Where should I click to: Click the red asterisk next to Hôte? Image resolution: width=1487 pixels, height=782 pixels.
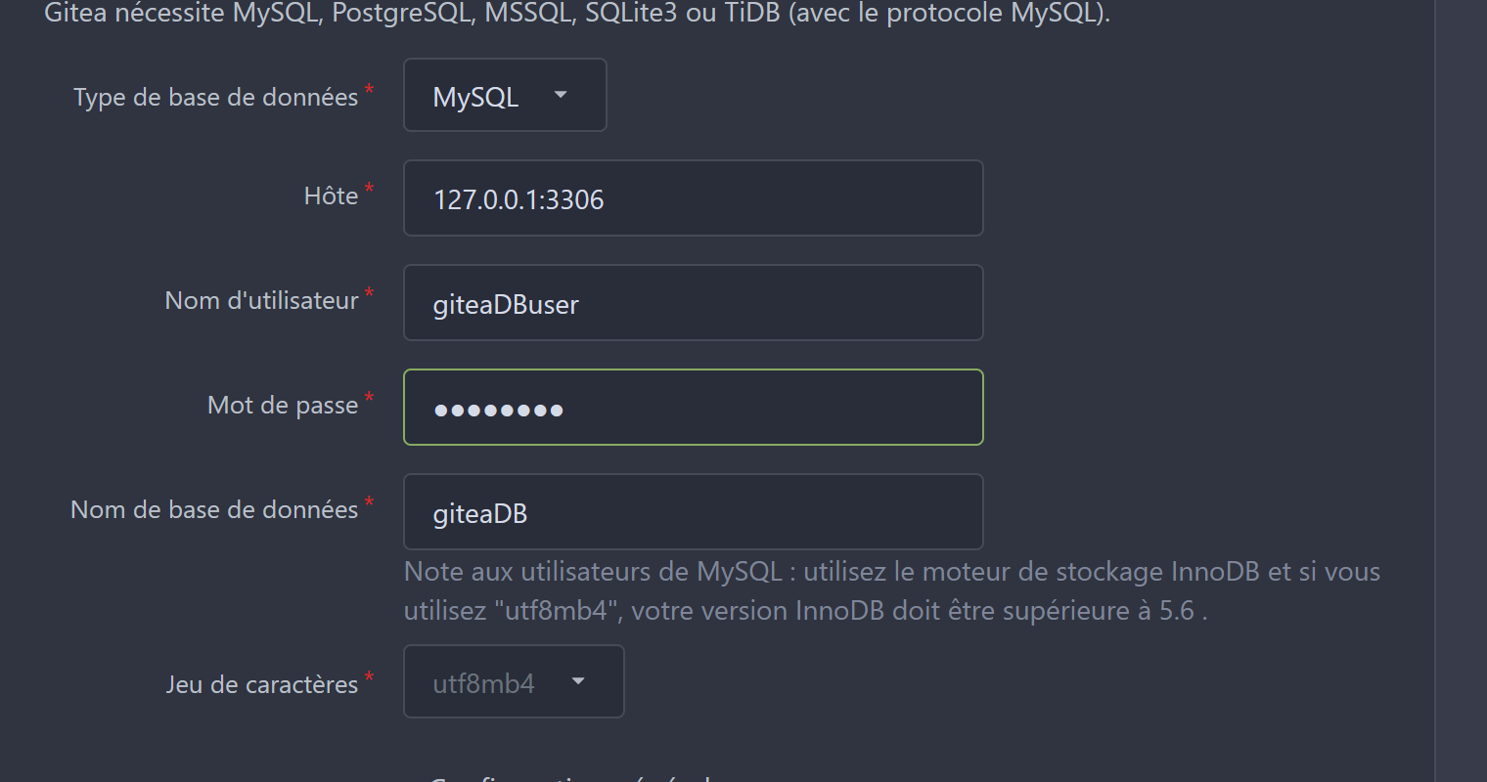369,189
